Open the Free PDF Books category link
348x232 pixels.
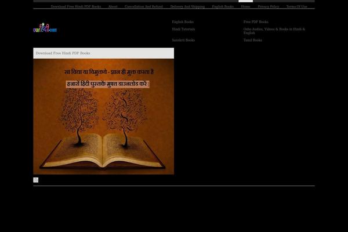pos(256,22)
